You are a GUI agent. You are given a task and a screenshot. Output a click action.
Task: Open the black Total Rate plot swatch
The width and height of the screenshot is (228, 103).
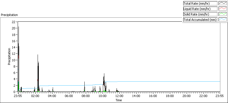tap(223, 3)
